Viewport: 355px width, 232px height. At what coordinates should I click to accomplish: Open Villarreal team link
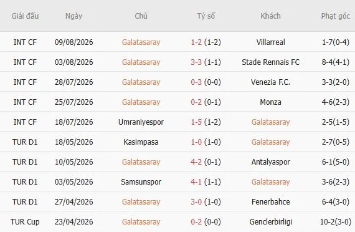270,42
